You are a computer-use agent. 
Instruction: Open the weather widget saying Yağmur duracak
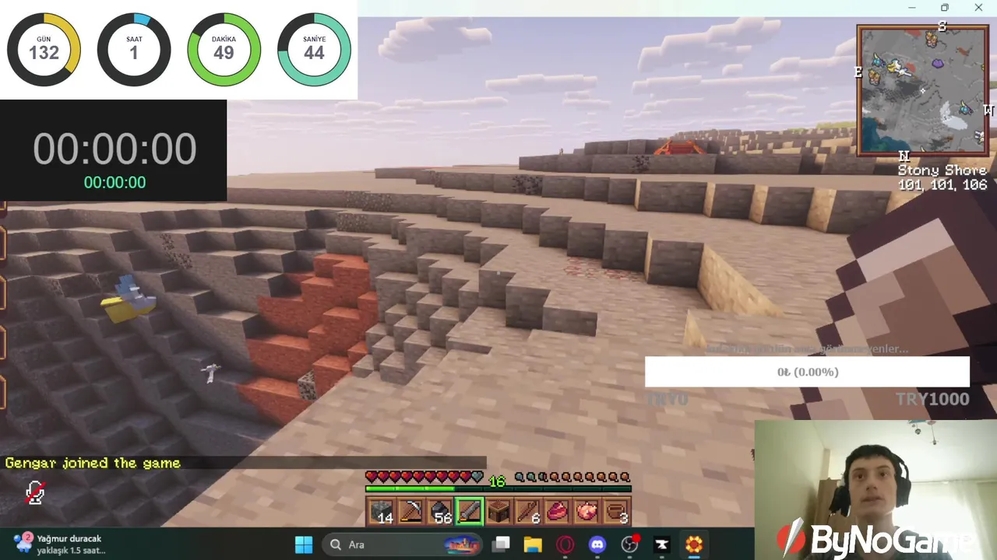coord(58,544)
